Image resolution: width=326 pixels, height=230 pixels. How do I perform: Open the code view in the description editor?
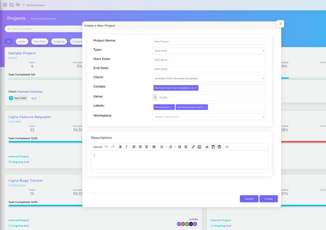pyautogui.click(x=226, y=147)
